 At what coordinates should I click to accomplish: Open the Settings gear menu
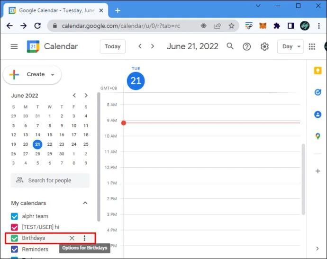[264, 46]
